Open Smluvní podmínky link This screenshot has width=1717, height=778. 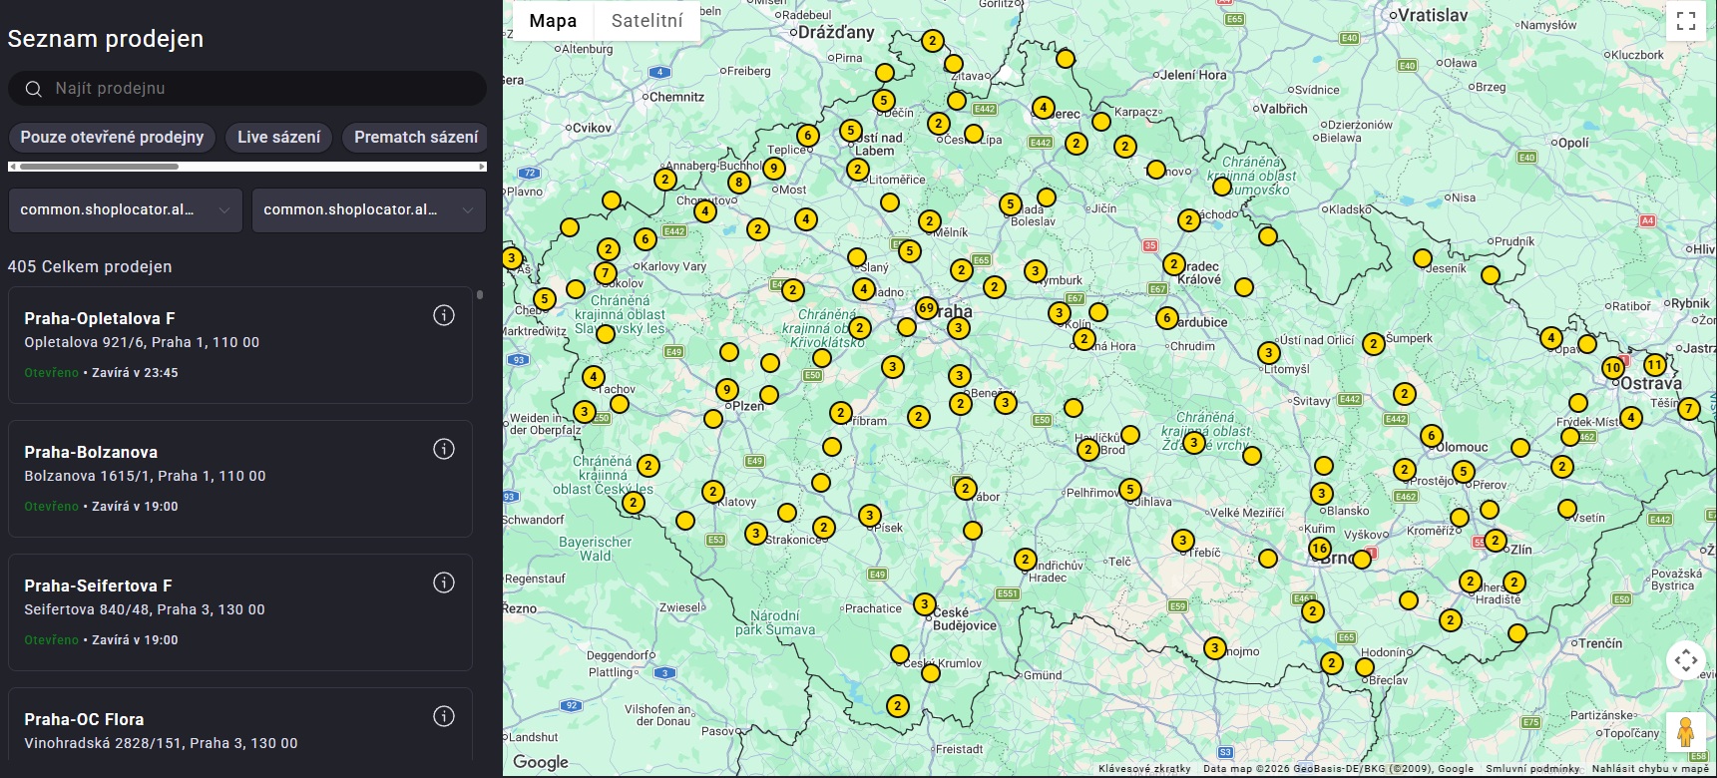1532,769
